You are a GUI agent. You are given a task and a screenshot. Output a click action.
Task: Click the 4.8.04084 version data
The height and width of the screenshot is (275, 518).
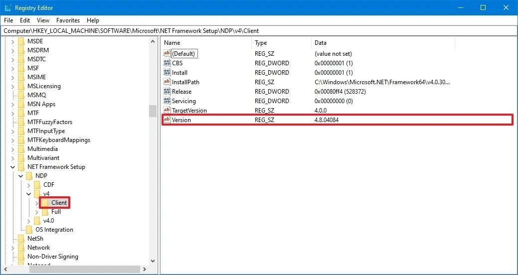coord(327,120)
